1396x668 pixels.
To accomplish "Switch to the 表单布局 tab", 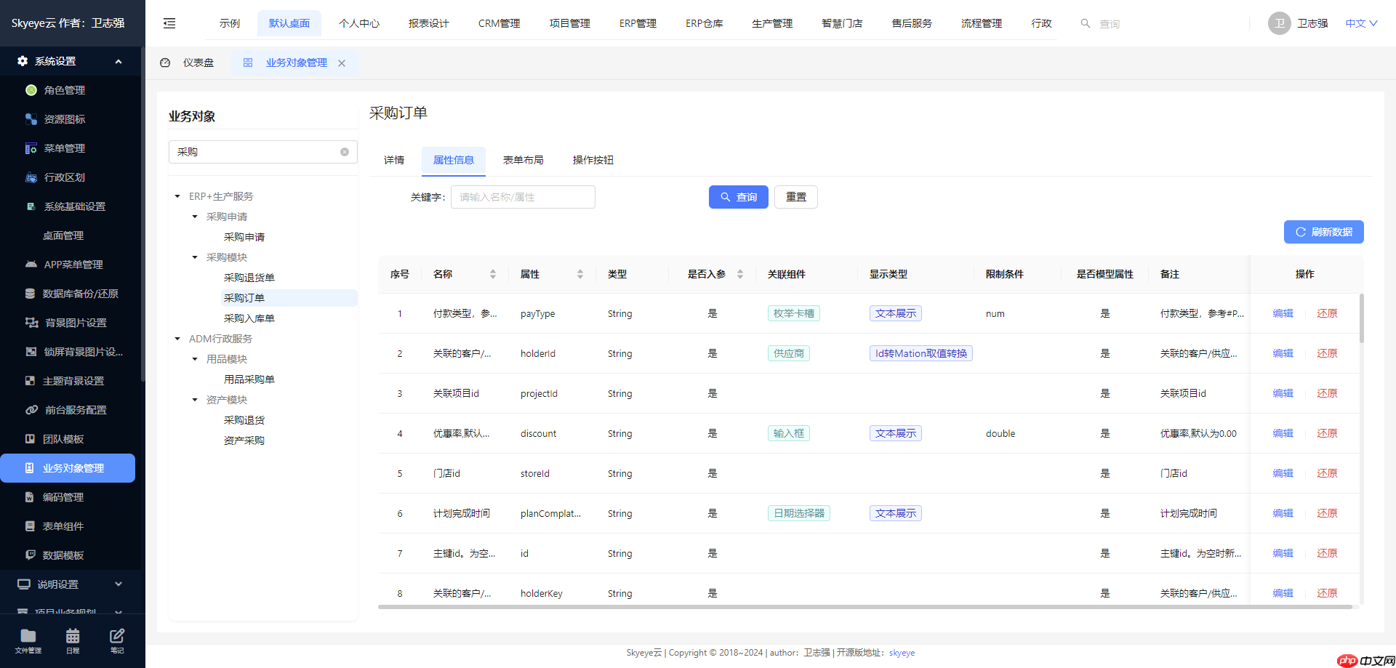I will 523,160.
